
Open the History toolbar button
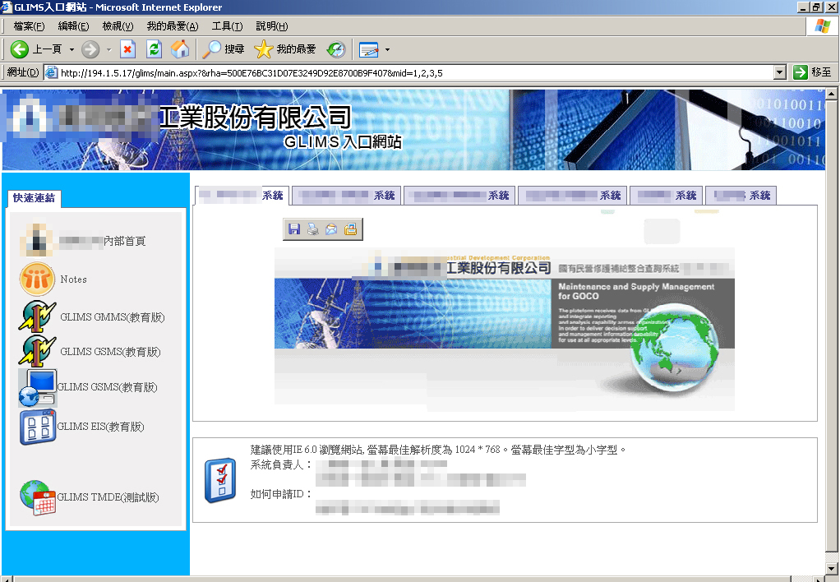point(336,49)
